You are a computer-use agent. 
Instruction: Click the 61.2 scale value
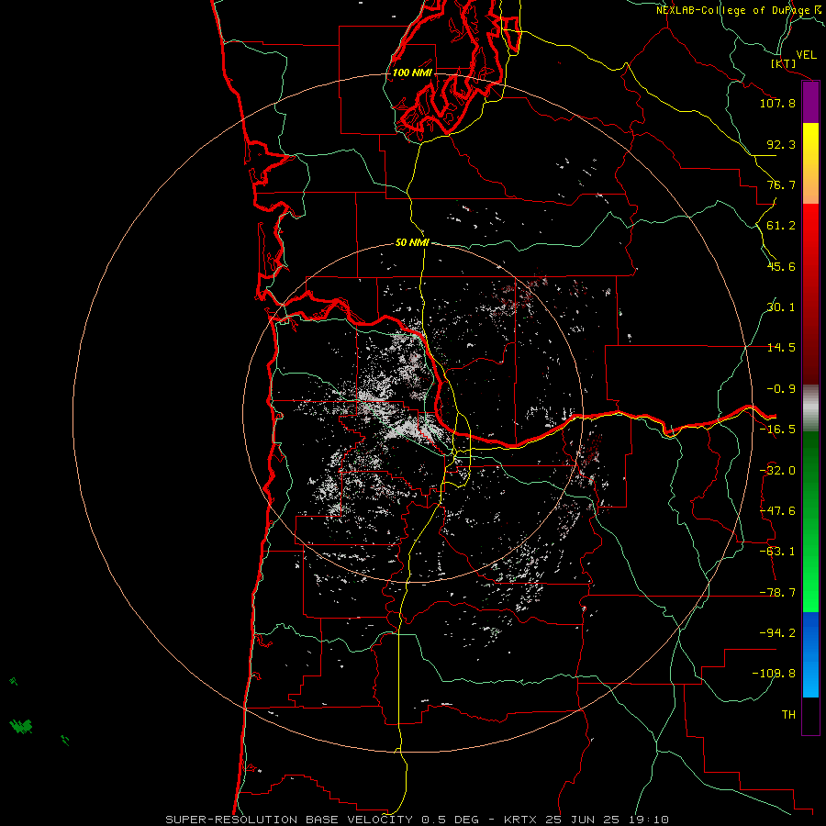point(781,226)
